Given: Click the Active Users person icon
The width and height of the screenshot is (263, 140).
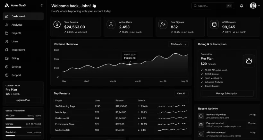Looking at the screenshot, I should [111, 24].
